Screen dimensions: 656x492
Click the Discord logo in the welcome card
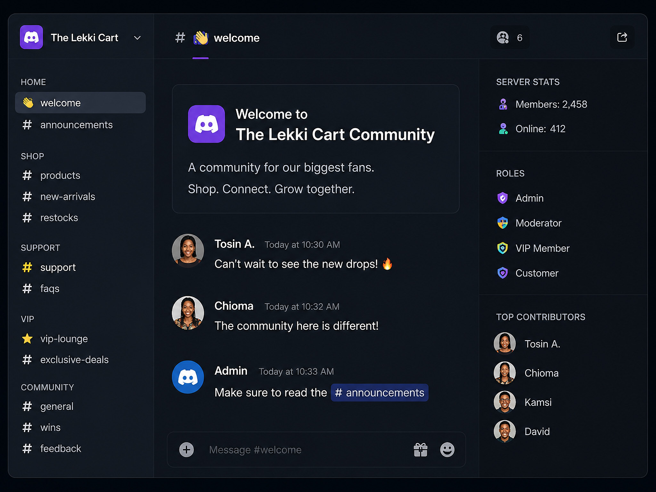(x=206, y=124)
